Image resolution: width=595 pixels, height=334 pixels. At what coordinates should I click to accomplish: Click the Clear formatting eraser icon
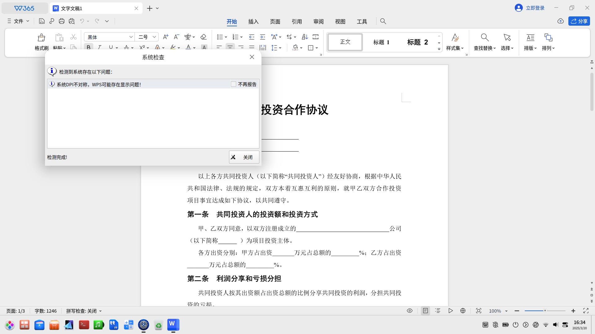(203, 37)
